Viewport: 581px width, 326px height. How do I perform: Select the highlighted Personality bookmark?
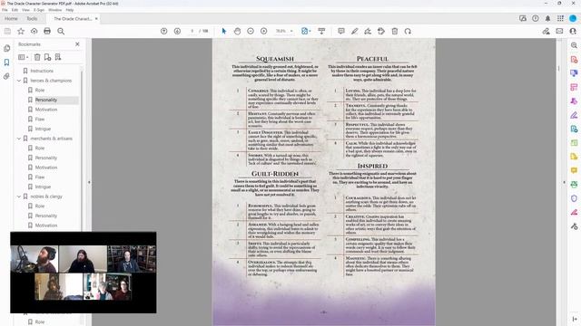tap(46, 100)
